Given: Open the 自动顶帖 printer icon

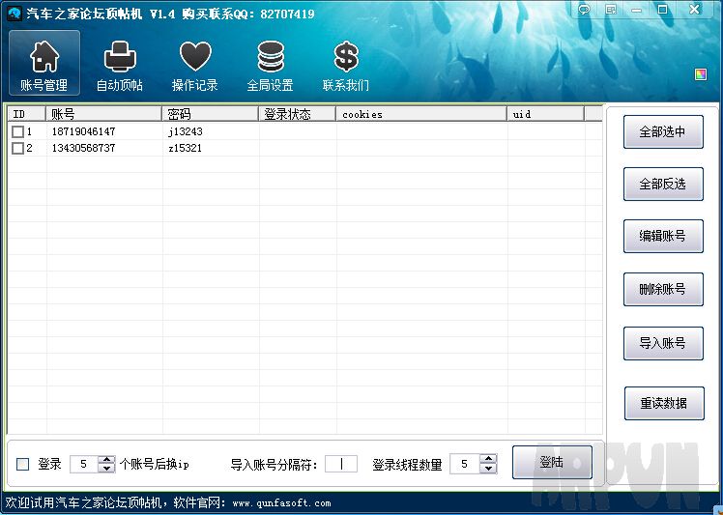Looking at the screenshot, I should (120, 64).
